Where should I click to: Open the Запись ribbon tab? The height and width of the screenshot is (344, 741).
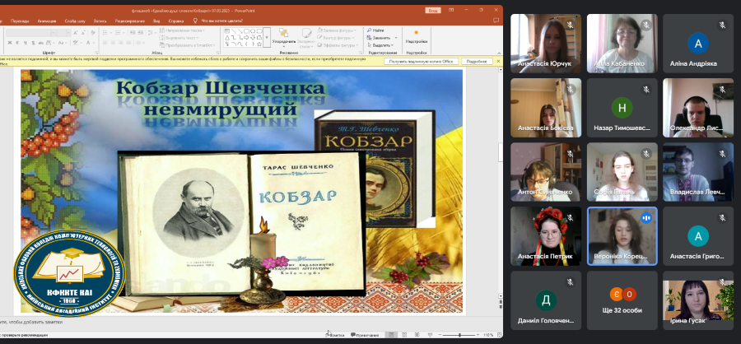pos(100,21)
